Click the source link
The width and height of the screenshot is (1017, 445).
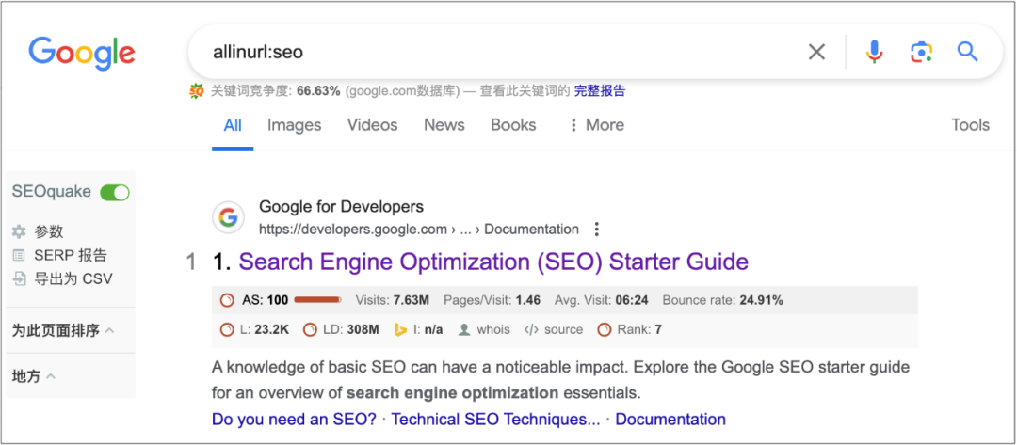564,329
